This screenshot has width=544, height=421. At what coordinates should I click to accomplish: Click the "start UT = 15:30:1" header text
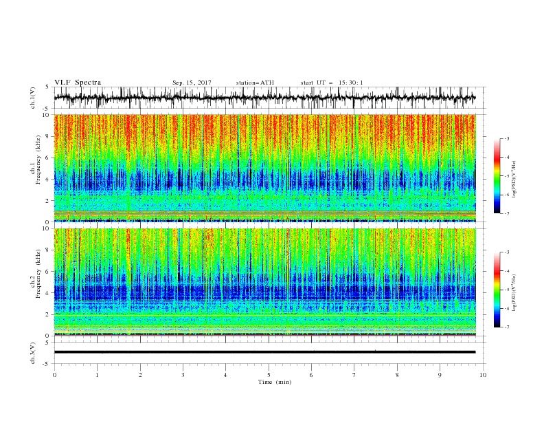(x=332, y=83)
